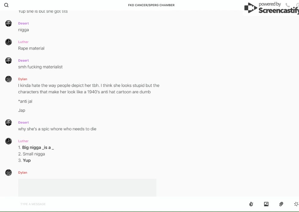
Task: Click Dylan's username above the 'I kinda hate' message
Action: pyautogui.click(x=23, y=79)
